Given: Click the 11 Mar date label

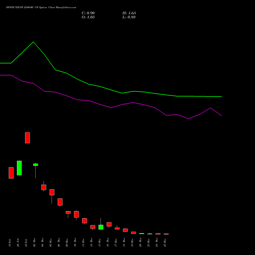Looking at the screenshot, I should tap(83, 243).
